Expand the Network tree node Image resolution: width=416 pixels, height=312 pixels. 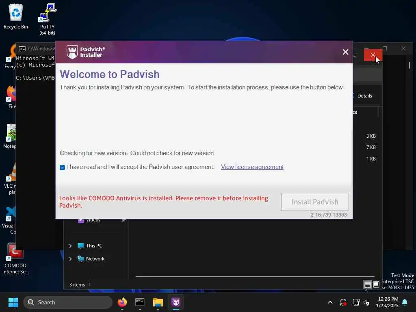pyautogui.click(x=70, y=259)
